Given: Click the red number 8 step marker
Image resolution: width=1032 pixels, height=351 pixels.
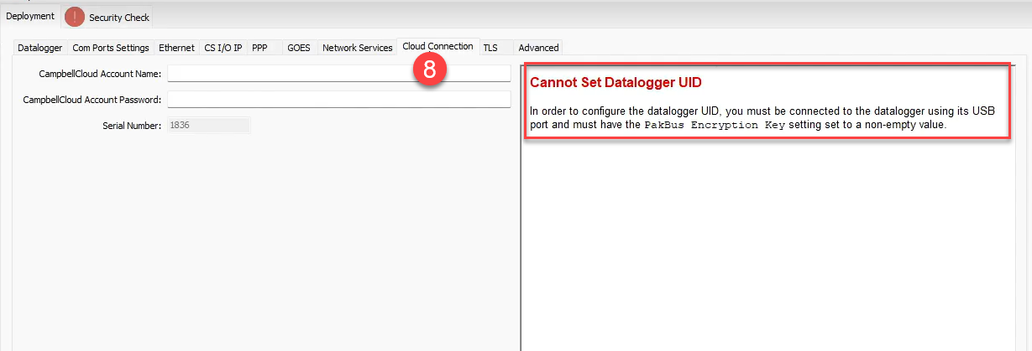Looking at the screenshot, I should pyautogui.click(x=429, y=71).
